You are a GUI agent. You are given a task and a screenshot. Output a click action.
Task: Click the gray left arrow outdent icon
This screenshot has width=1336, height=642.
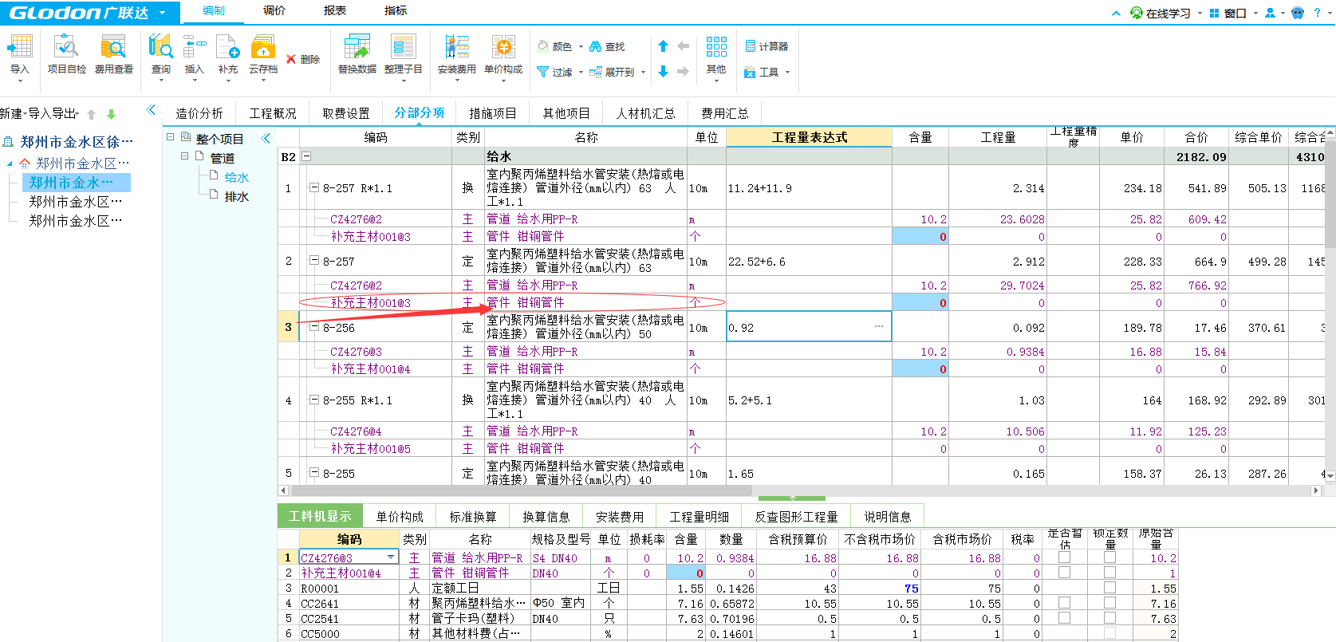[x=683, y=46]
